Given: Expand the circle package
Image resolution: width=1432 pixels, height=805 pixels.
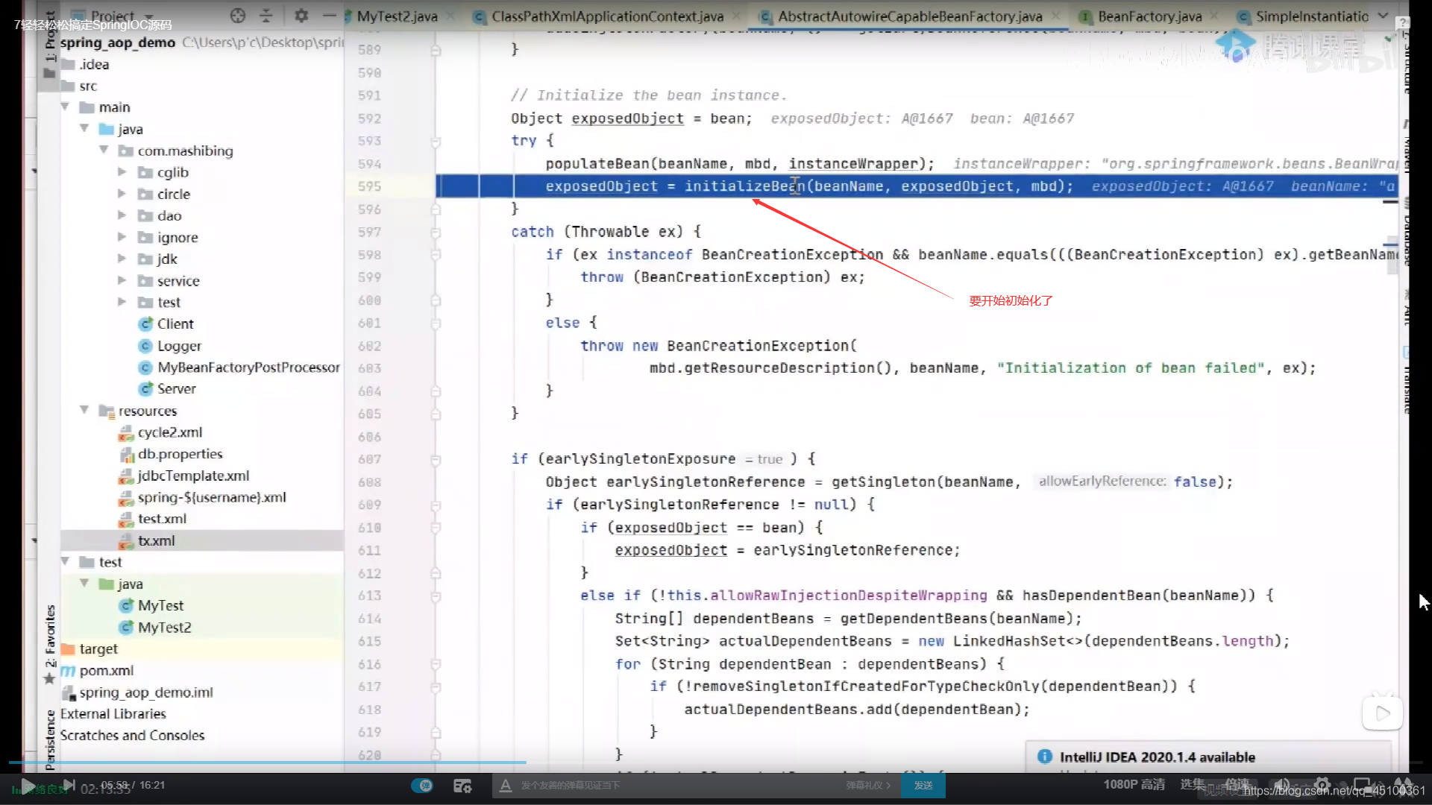Looking at the screenshot, I should click(x=122, y=193).
